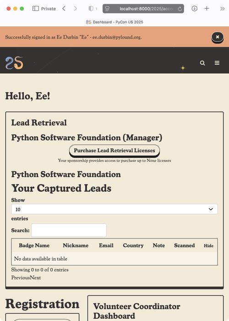
Task: Sort table by Scanned column
Action: pos(185,245)
